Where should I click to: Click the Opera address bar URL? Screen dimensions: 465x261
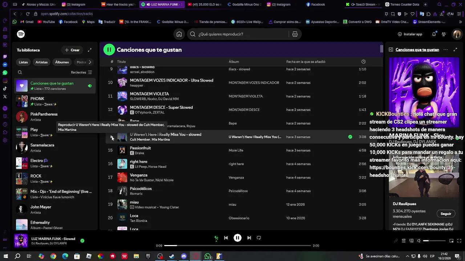tap(66, 14)
